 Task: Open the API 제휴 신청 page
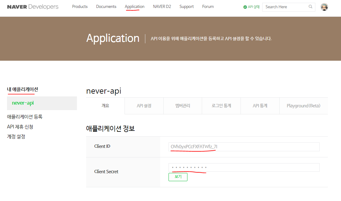coord(20,127)
